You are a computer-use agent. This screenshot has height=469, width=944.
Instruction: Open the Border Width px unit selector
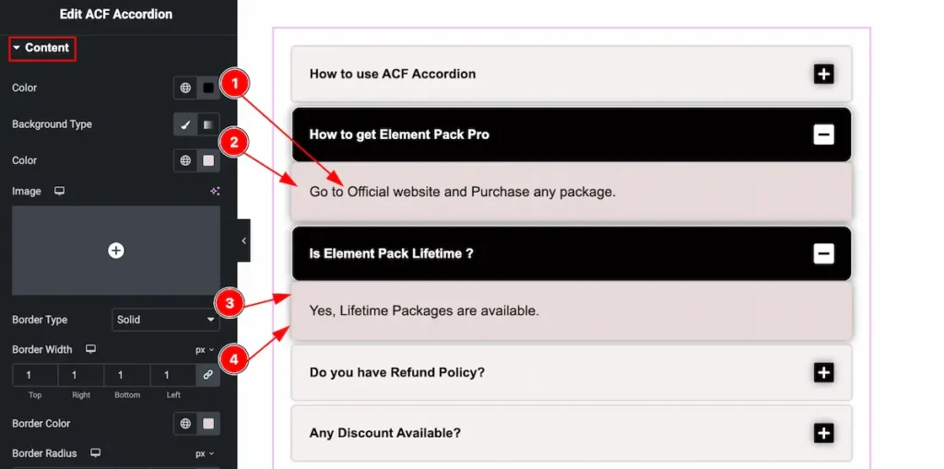tap(205, 350)
